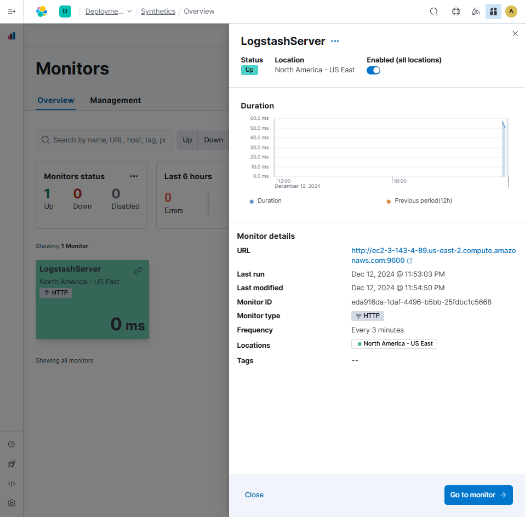Open the search magnifier in header

tap(433, 12)
